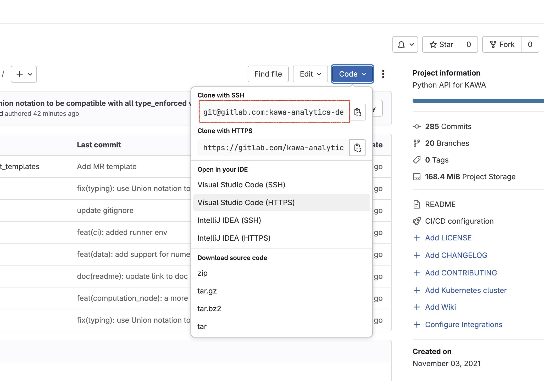Open the vertical three-dot actions menu
Screen dimensions: 544x381
pyautogui.click(x=383, y=74)
